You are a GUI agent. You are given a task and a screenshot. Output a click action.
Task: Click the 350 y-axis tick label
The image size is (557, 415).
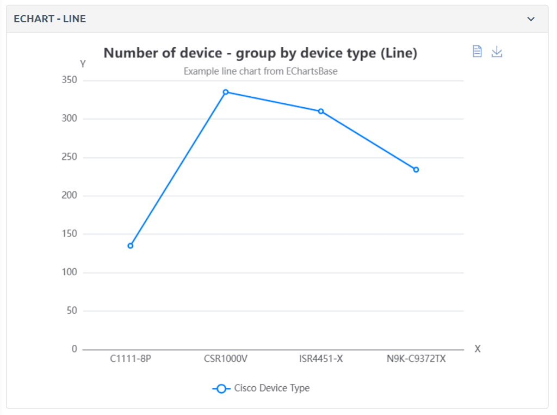(71, 80)
